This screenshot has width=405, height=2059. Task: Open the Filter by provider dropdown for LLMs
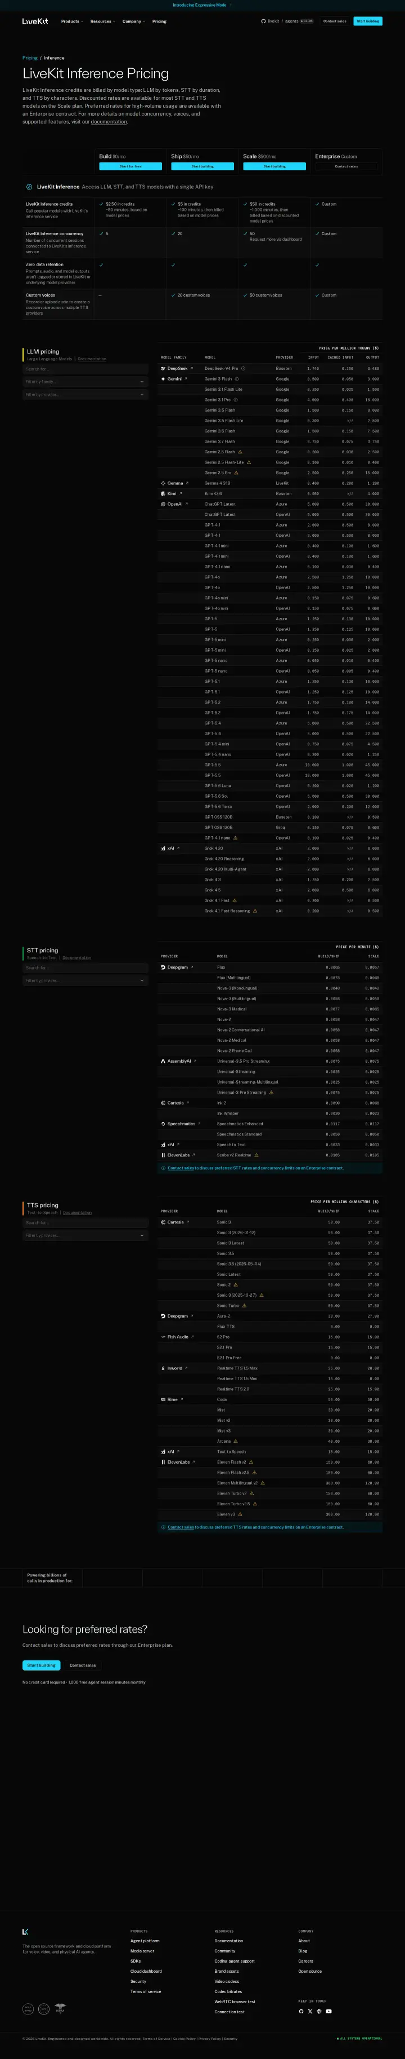[x=85, y=395]
